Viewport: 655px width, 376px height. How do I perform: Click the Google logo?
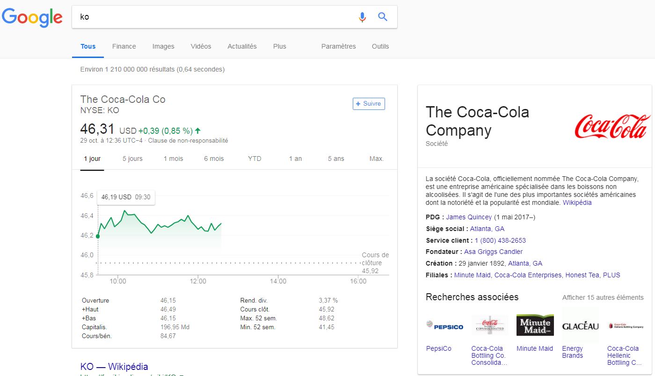coord(32,17)
